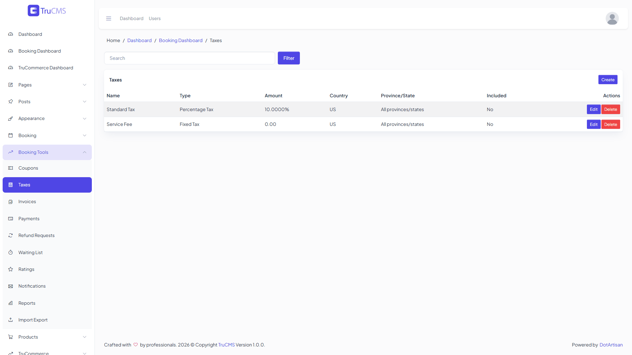Edit the Service Fee row

click(x=593, y=124)
